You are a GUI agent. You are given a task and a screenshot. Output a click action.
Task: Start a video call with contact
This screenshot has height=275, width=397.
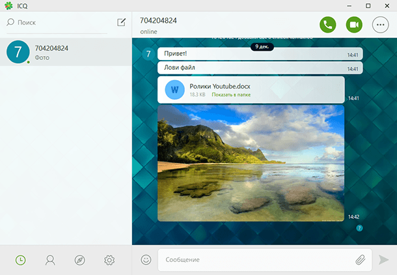pos(354,24)
